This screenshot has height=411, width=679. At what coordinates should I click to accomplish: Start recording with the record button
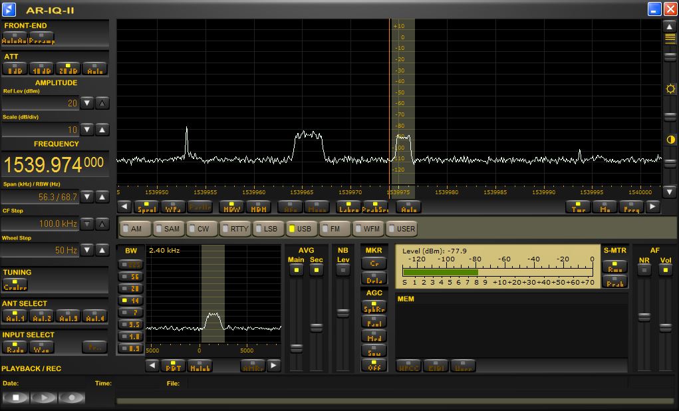(72, 397)
